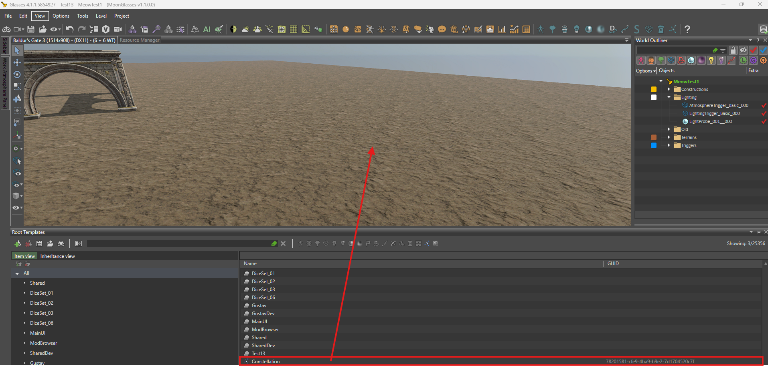Click the Redo arrow in the main toolbar
The width and height of the screenshot is (768, 366).
point(82,29)
